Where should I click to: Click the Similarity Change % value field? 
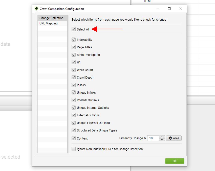click(x=153, y=138)
